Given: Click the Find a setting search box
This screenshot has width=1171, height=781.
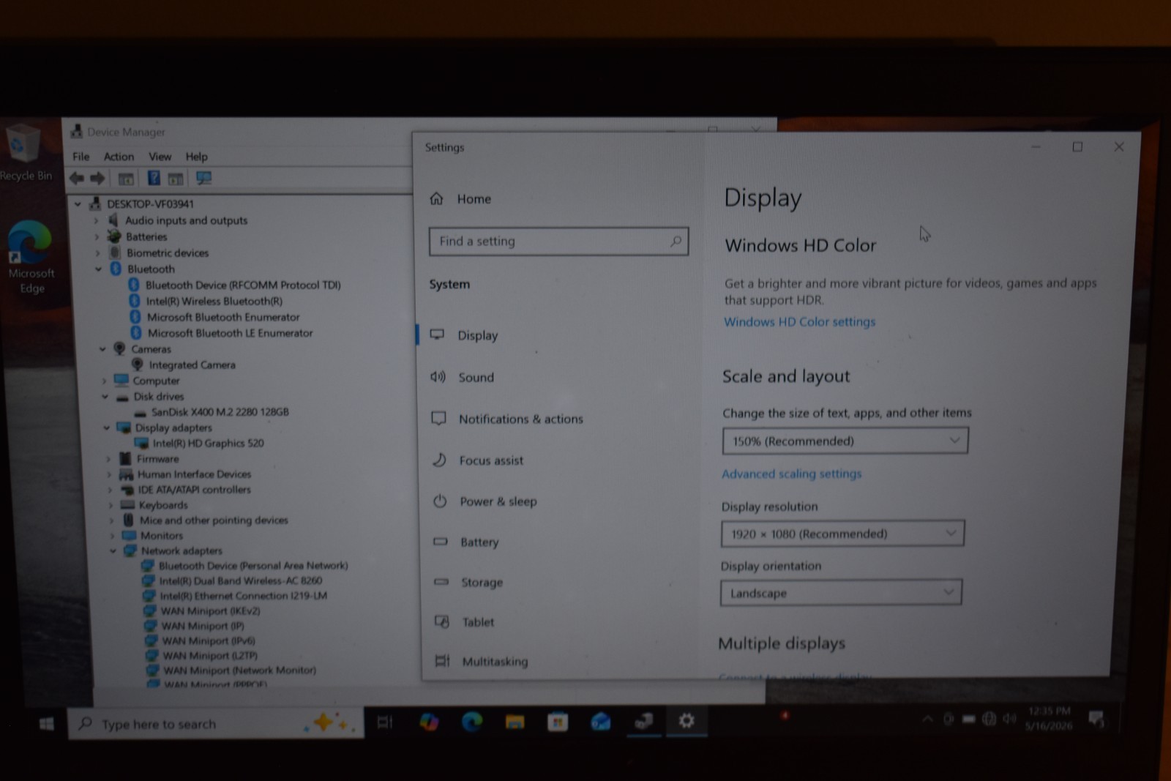Looking at the screenshot, I should pyautogui.click(x=558, y=241).
